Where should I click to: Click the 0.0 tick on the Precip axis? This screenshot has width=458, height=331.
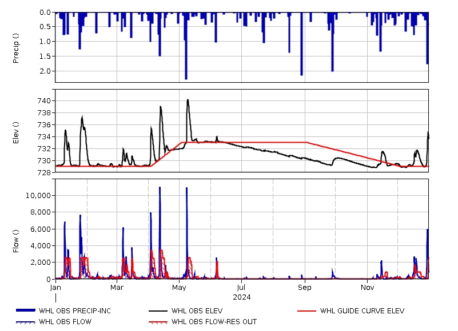[45, 12]
